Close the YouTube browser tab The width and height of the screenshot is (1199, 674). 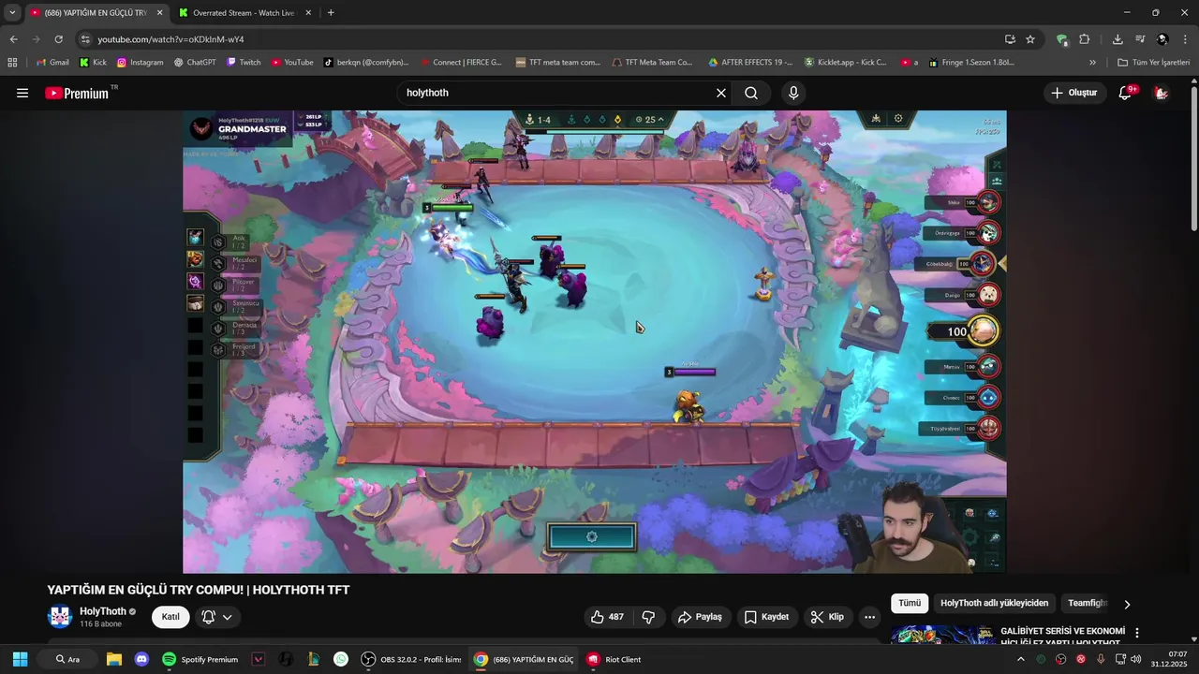pyautogui.click(x=159, y=12)
